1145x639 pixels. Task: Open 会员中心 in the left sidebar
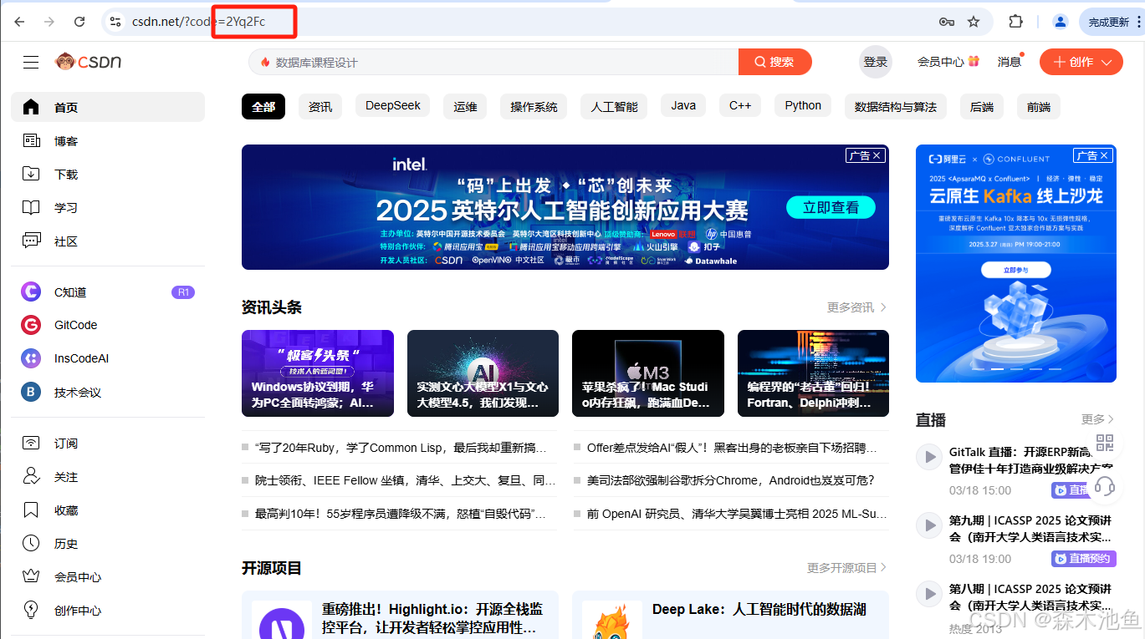click(108, 577)
